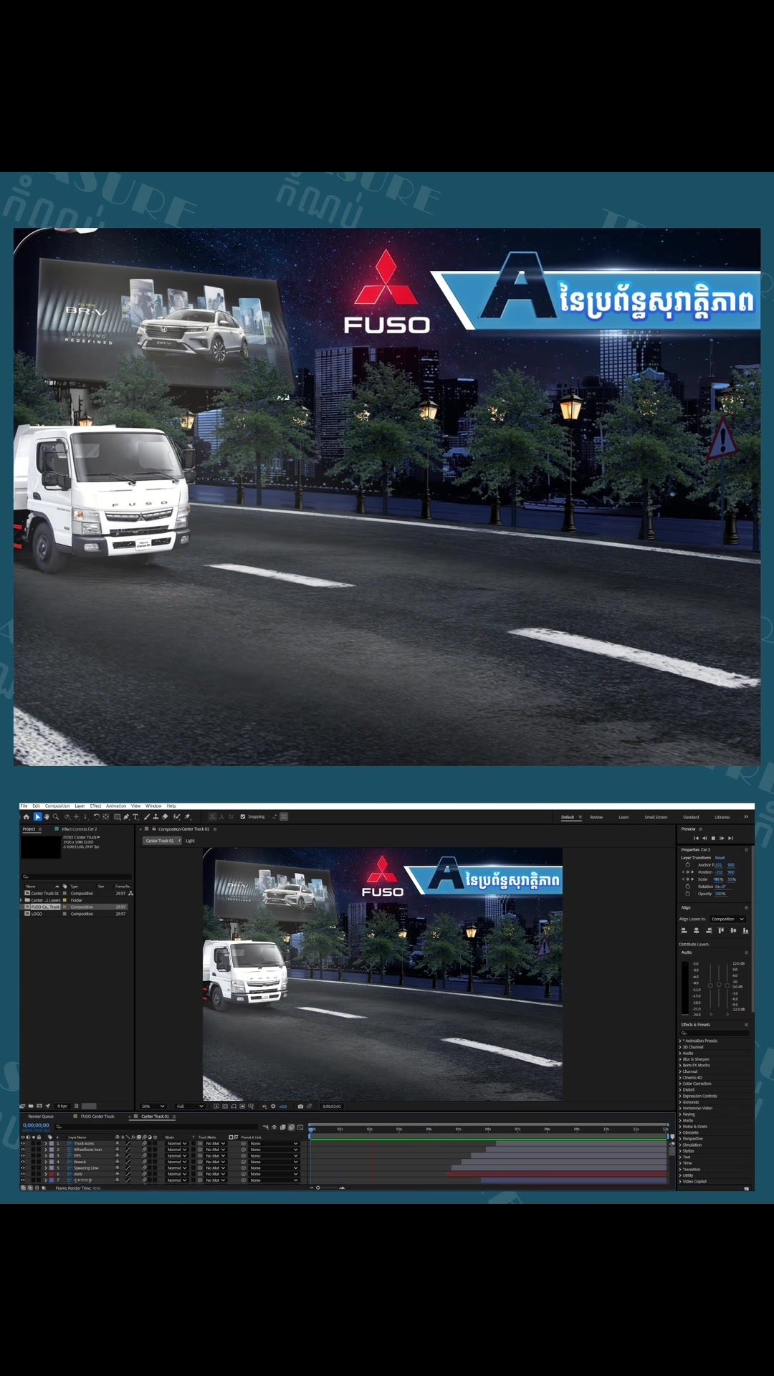Expand the Color Correction effects category
This screenshot has width=774, height=1376.
coord(680,1084)
